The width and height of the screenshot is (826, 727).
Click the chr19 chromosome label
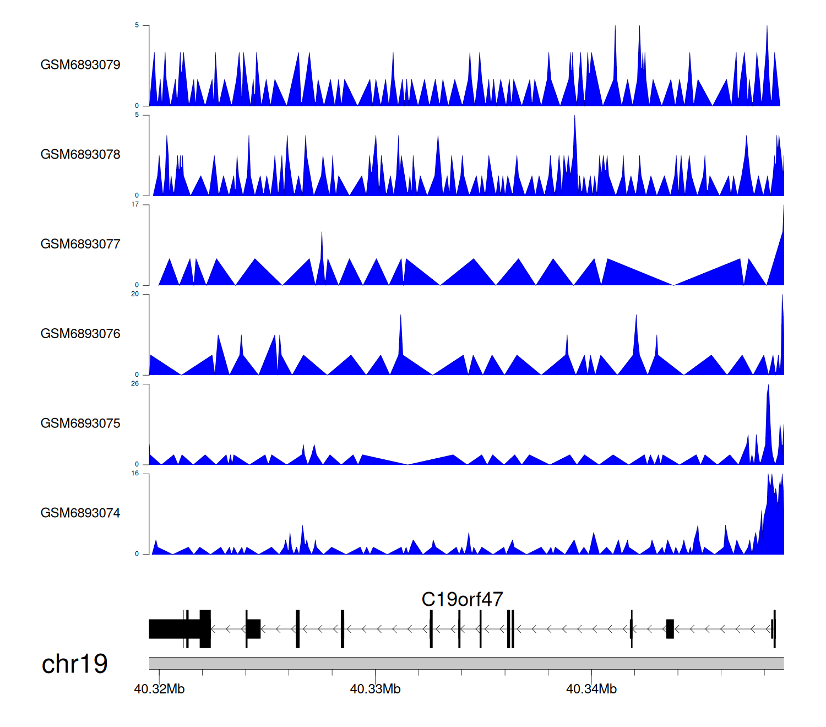click(74, 664)
